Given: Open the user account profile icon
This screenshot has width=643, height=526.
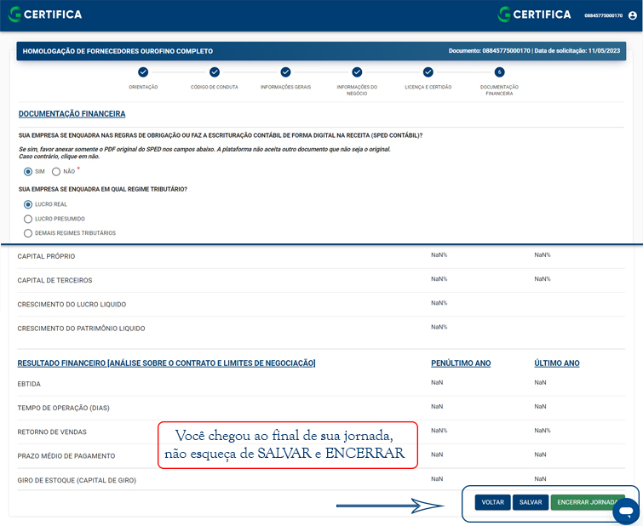Looking at the screenshot, I should (631, 15).
